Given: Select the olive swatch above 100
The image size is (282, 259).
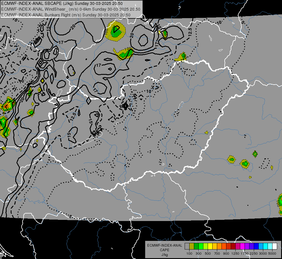Looking at the screenshot, I should [192, 246].
